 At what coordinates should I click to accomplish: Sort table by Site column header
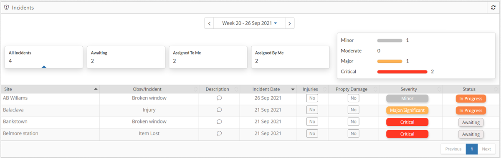click(x=50, y=89)
